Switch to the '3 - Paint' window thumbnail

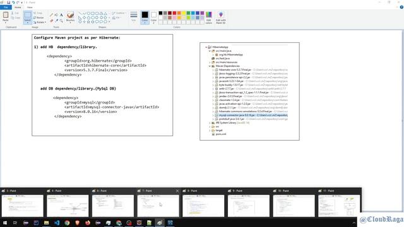[x=23, y=203]
